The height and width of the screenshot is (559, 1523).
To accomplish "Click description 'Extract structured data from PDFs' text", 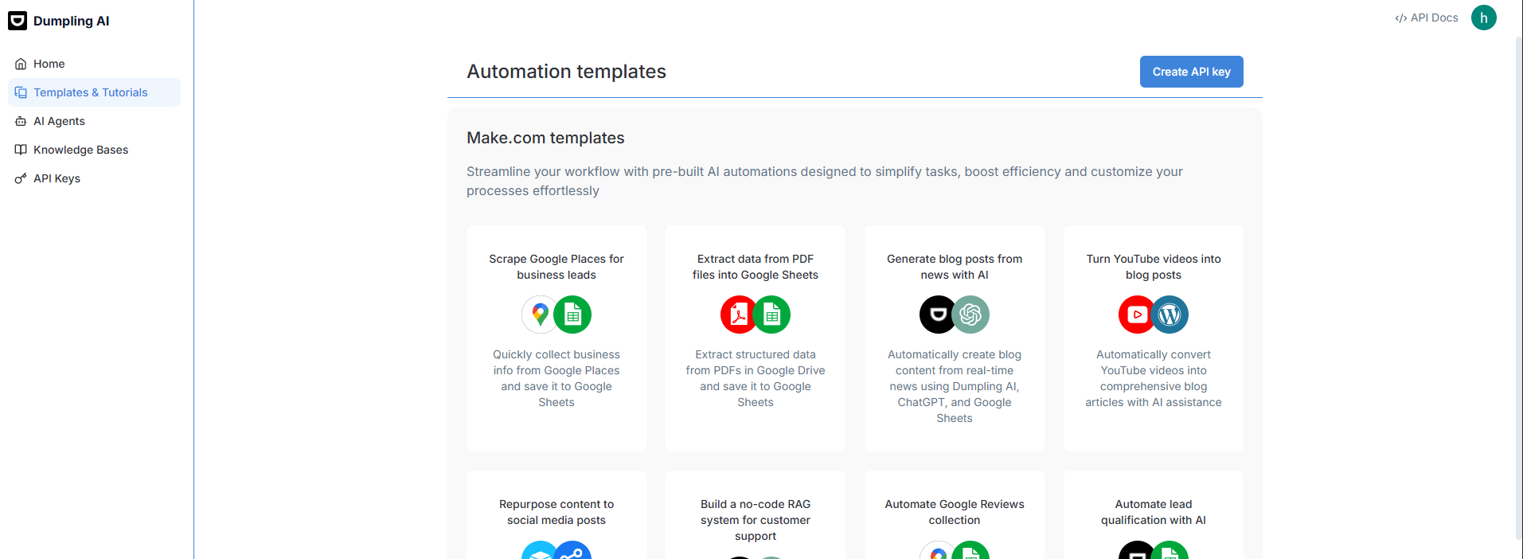I will point(756,378).
